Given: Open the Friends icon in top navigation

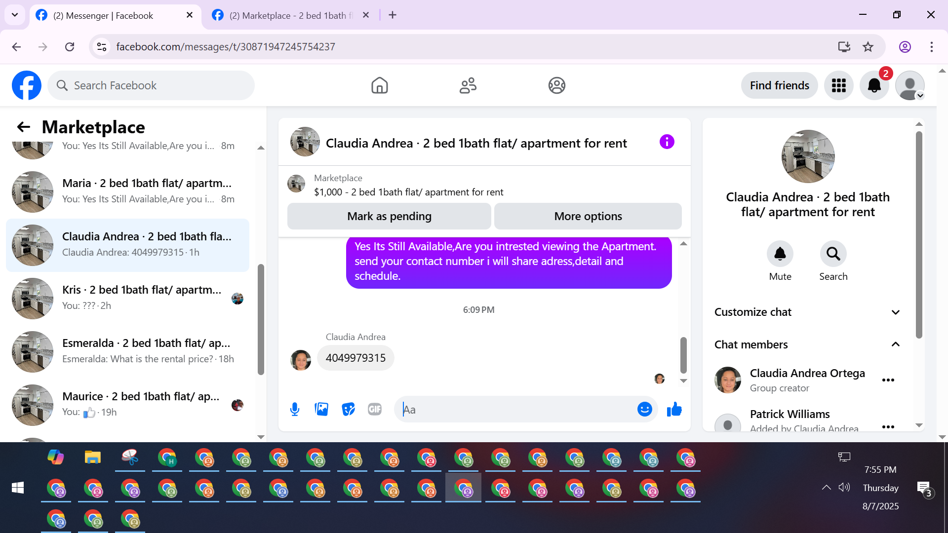Looking at the screenshot, I should tap(468, 85).
